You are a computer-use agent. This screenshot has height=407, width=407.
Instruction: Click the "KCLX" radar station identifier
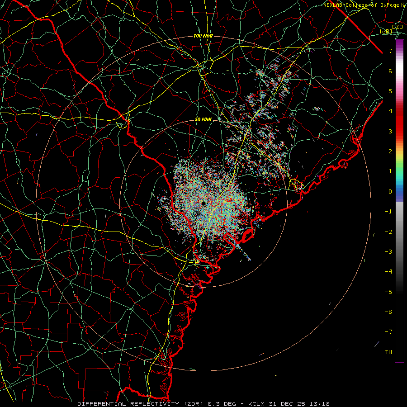tap(256, 404)
